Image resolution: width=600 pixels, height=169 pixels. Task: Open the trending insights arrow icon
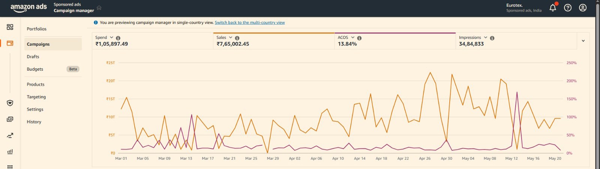[x=10, y=135]
